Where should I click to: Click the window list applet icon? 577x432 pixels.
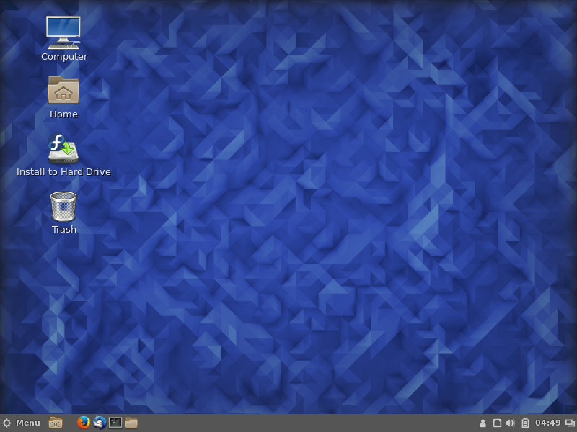pos(570,423)
